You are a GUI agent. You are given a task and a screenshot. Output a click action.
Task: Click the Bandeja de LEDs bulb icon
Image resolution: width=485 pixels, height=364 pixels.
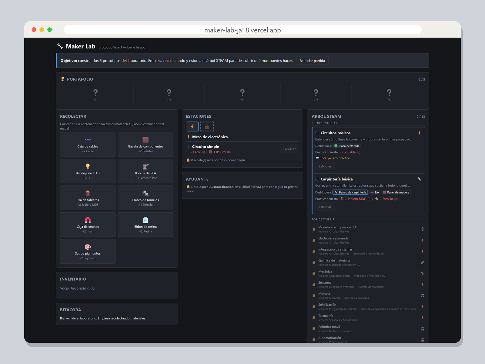[x=88, y=166]
